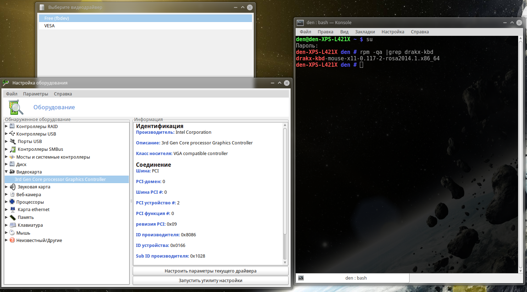
Task: Click the sound card speaker icon
Action: coord(13,187)
